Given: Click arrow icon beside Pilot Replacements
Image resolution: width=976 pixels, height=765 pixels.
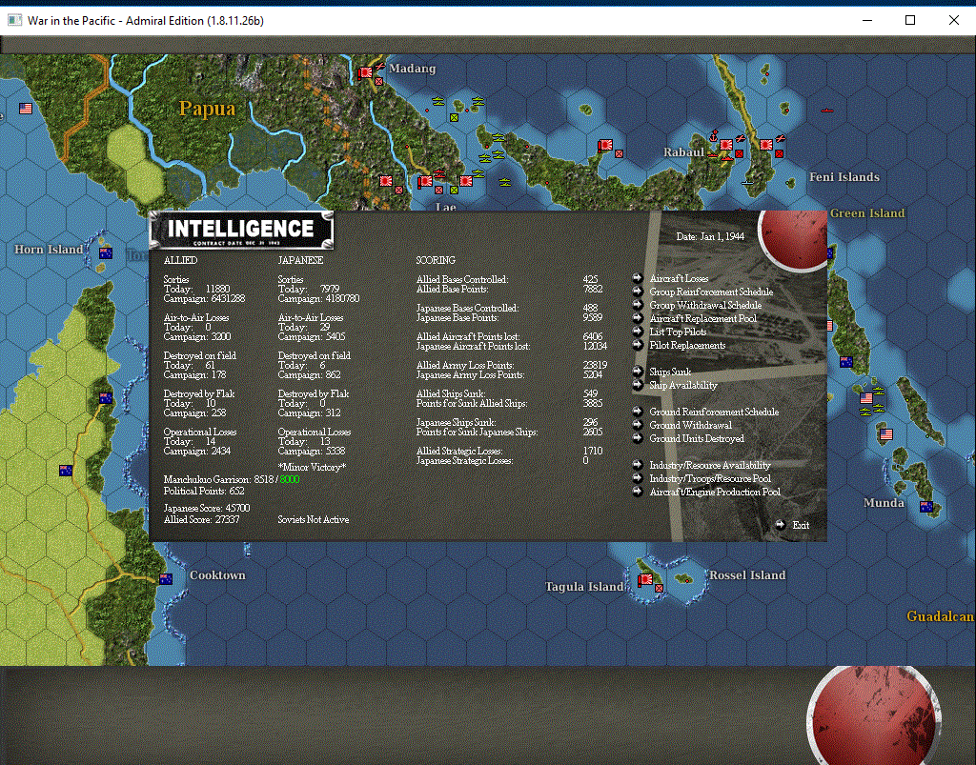Looking at the screenshot, I should [x=638, y=345].
